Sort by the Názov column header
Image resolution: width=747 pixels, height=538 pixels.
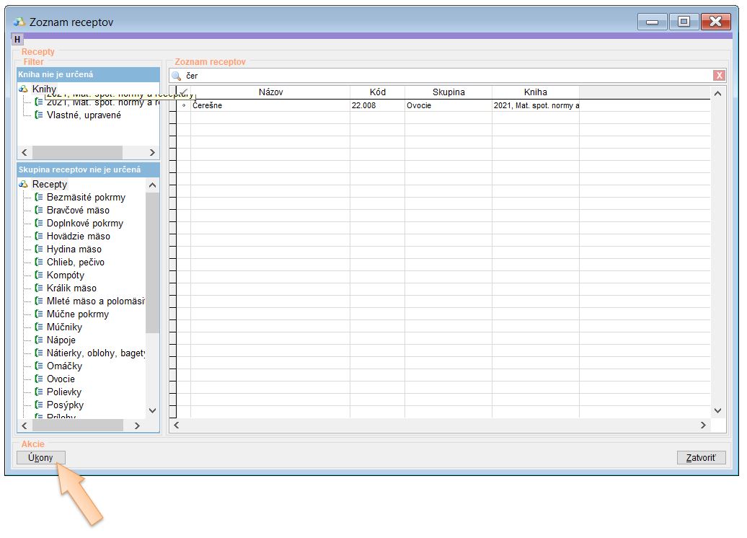point(270,92)
